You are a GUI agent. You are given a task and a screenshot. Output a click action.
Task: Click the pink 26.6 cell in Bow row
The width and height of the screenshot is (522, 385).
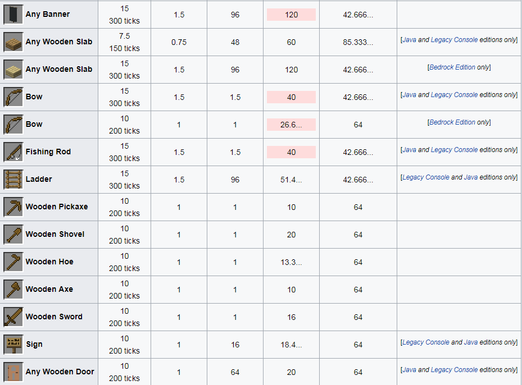[x=291, y=125]
